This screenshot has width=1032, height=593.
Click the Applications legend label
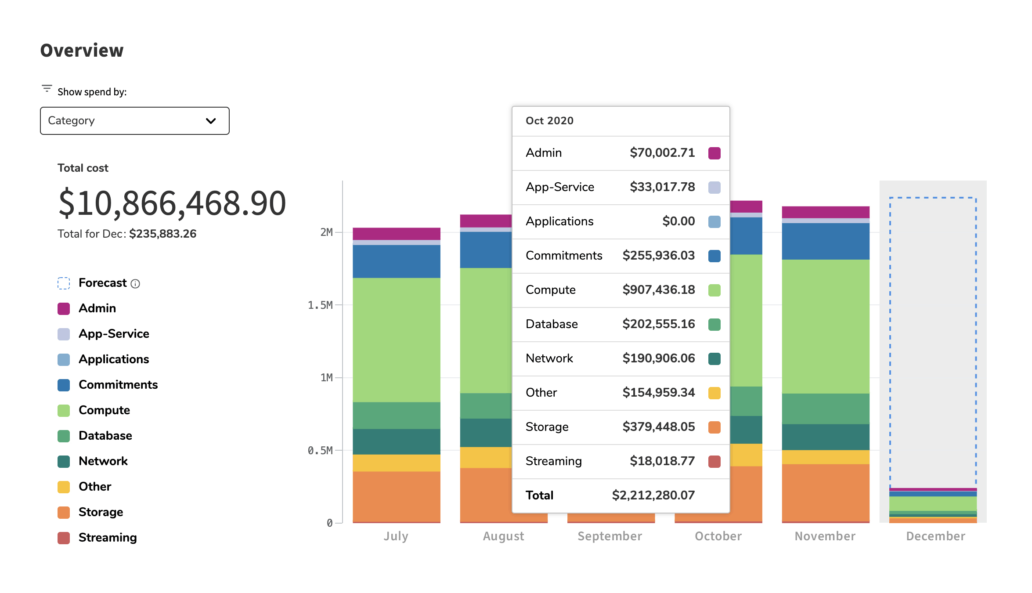pos(114,359)
